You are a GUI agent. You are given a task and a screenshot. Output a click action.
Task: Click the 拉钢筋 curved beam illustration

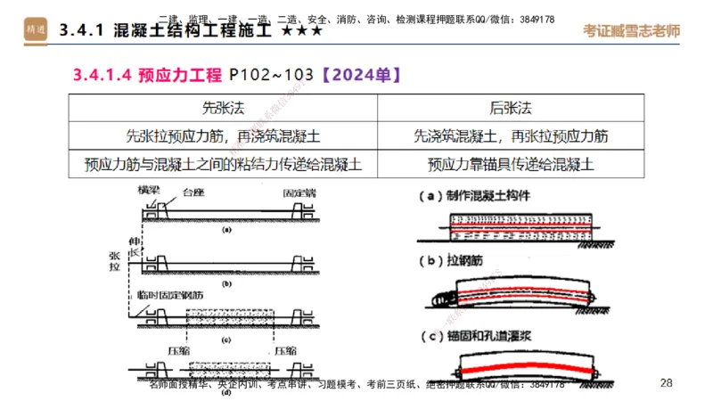click(517, 295)
